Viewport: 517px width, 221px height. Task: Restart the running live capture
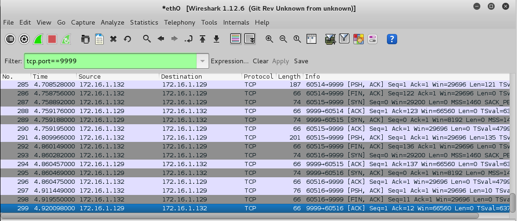(66, 39)
